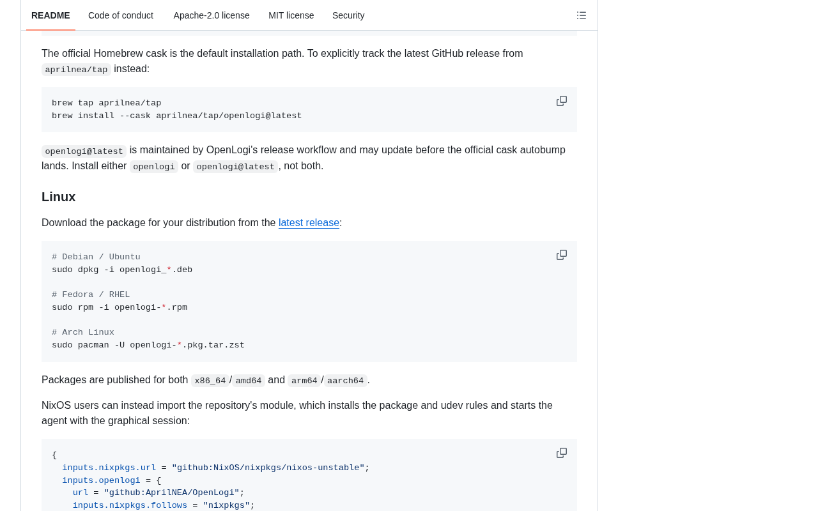The image size is (818, 511).
Task: Click the arm64 inline code
Action: click(304, 381)
